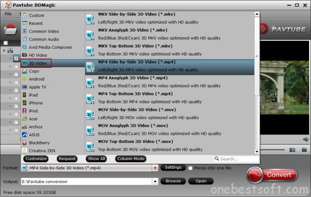Click the Acer logo icon
311x197 pixels.
click(24, 119)
